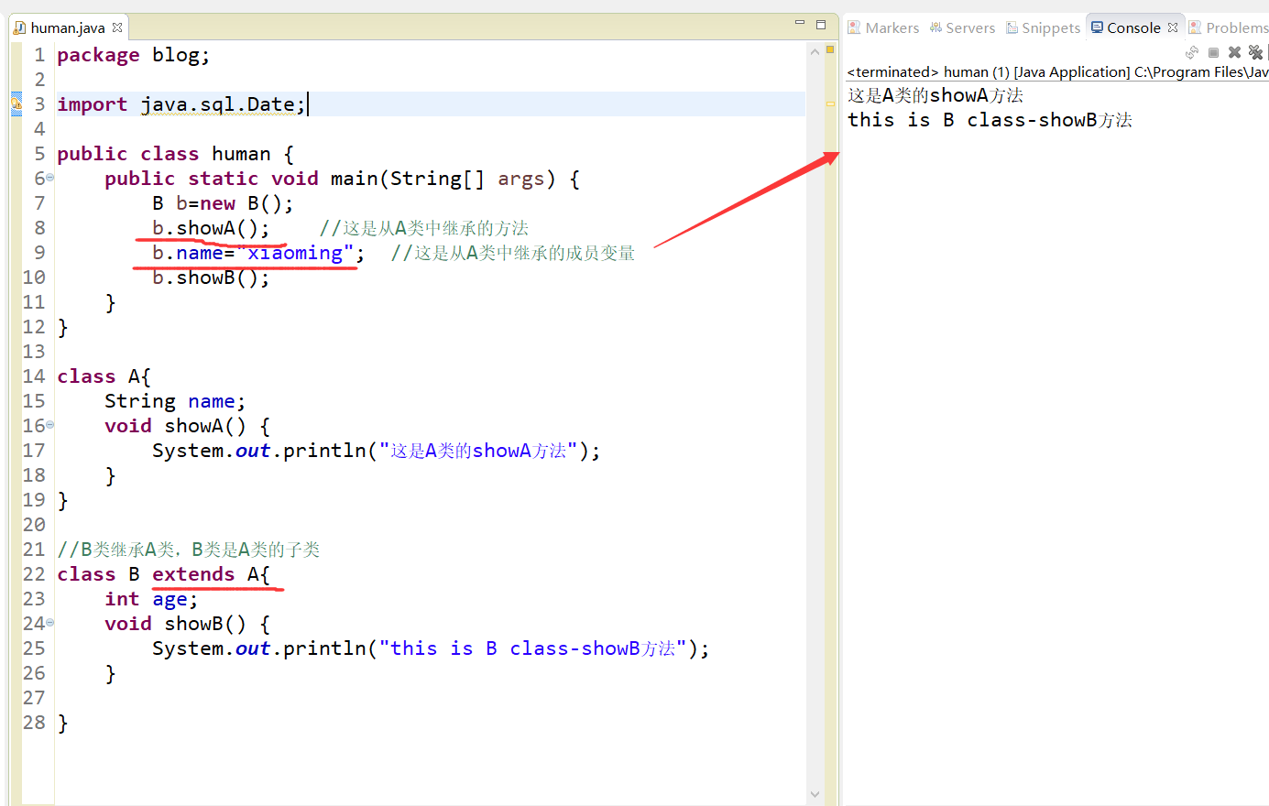Click Remove Launch icon in Console toolbar
This screenshot has height=806, width=1269.
coord(1234,52)
